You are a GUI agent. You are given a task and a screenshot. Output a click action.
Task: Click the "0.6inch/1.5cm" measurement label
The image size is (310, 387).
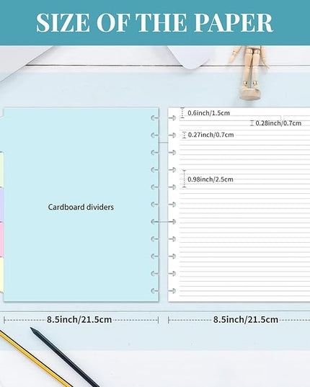[x=208, y=113]
